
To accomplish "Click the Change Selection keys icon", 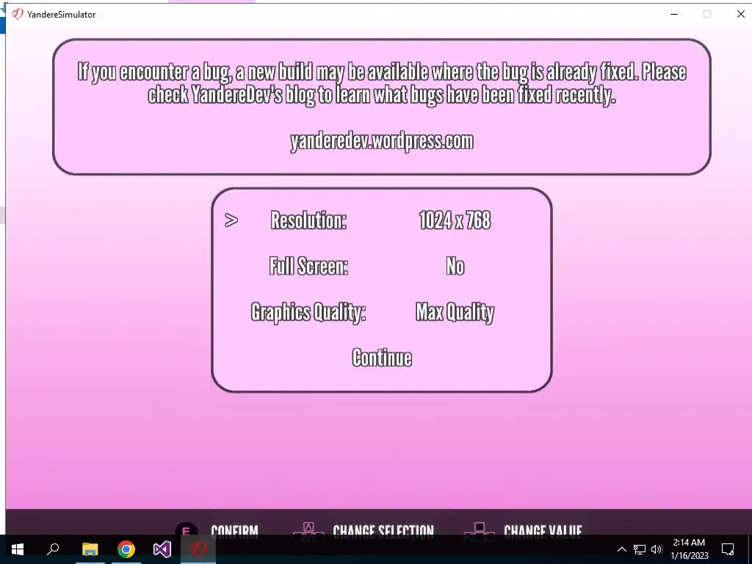I will click(308, 529).
